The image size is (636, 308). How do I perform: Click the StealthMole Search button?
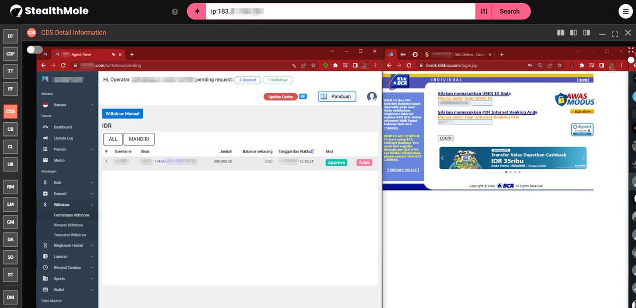509,11
